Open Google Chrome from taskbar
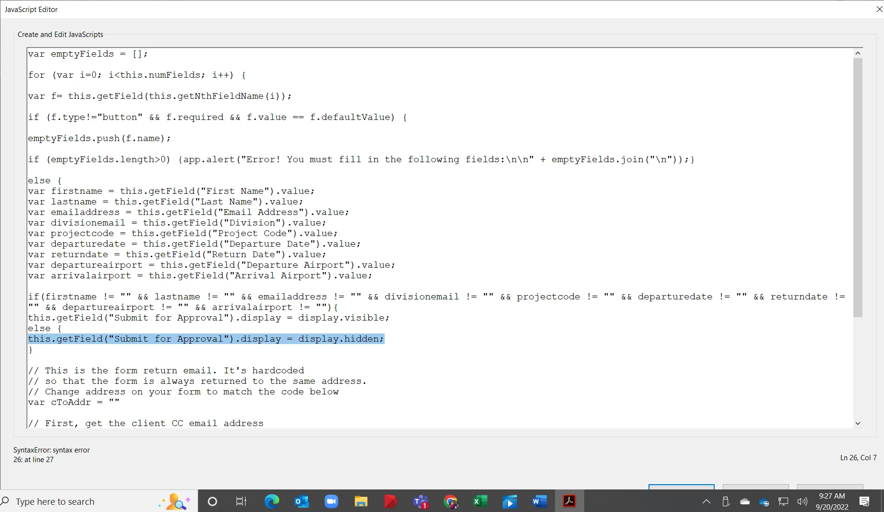 pos(450,501)
